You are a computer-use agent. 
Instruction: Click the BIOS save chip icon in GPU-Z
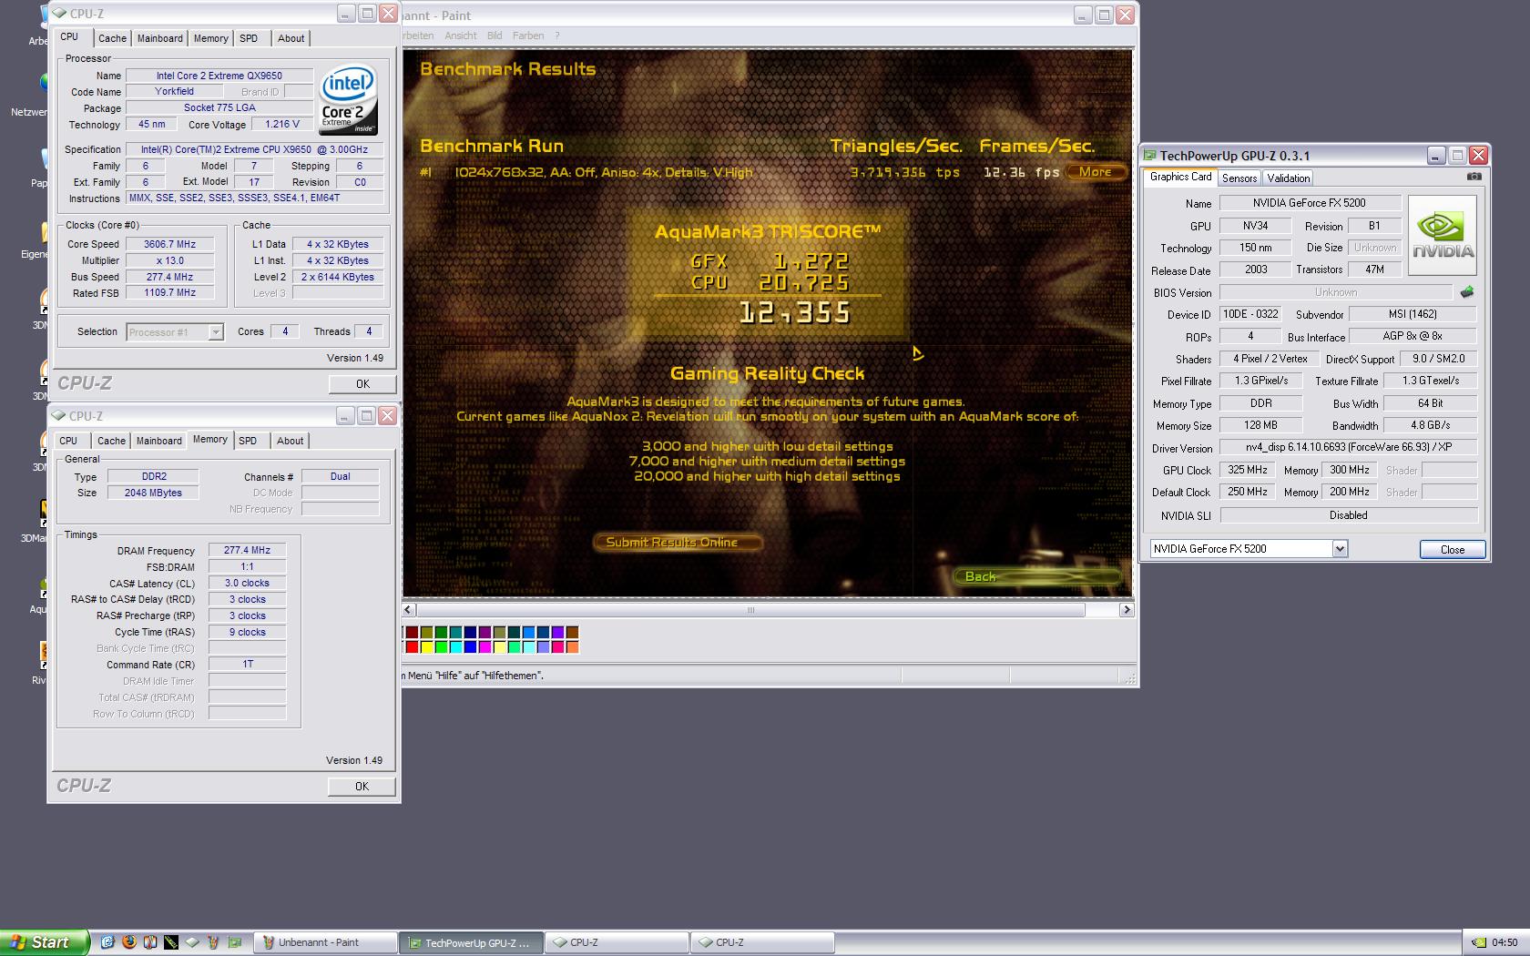tap(1467, 292)
